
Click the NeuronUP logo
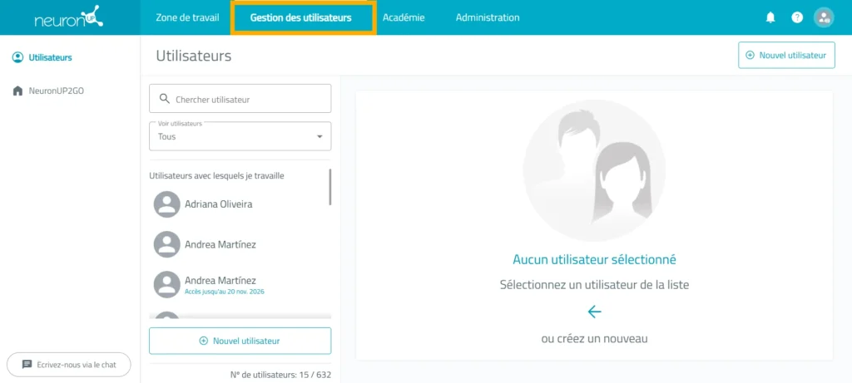coord(69,17)
